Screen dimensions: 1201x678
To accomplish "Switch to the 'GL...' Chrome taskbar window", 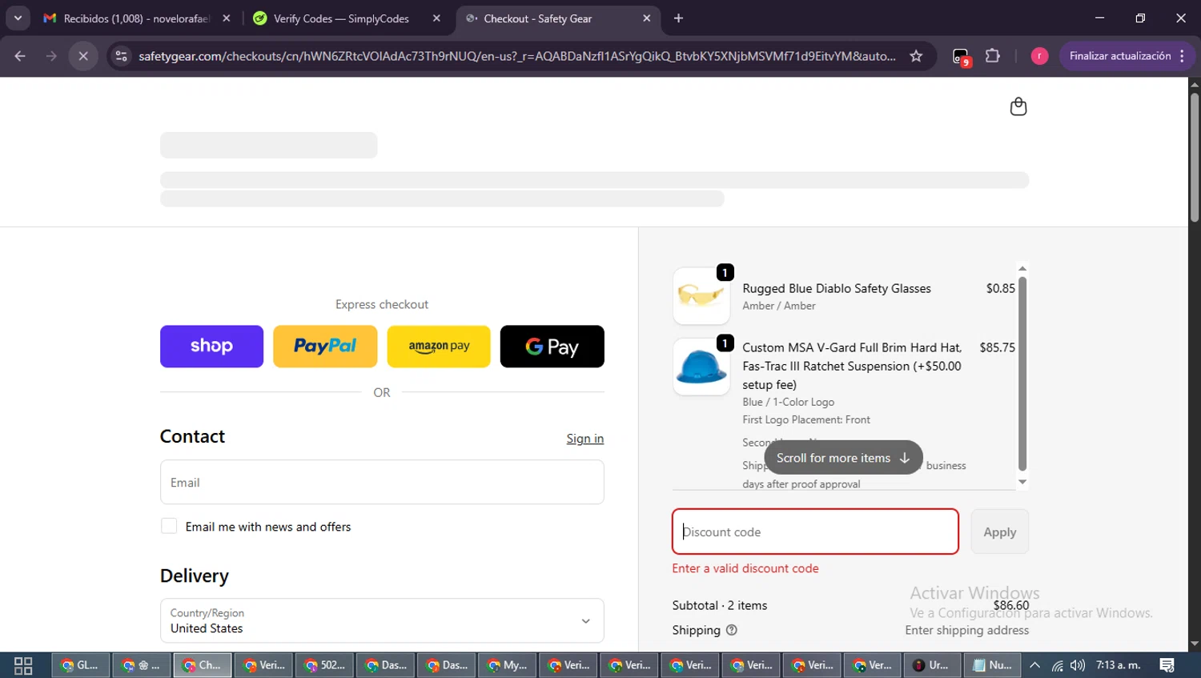I will tap(80, 665).
